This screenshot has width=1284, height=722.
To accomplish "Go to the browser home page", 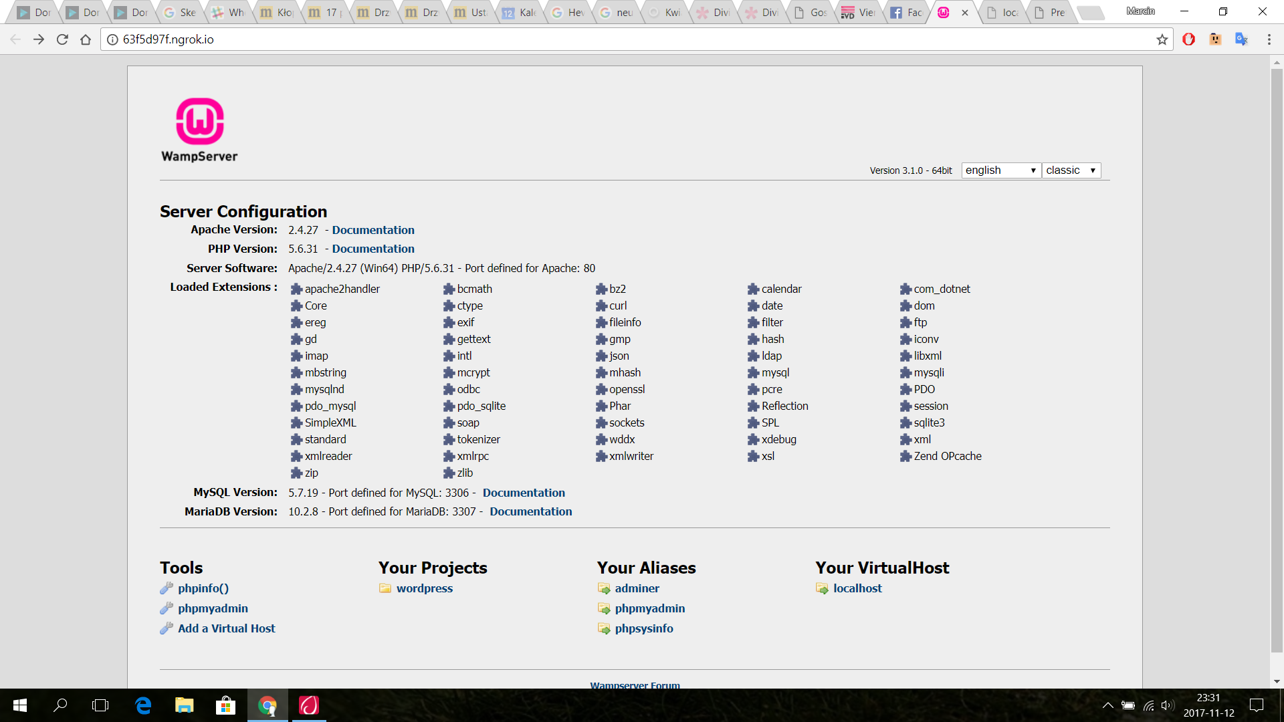I will [86, 39].
